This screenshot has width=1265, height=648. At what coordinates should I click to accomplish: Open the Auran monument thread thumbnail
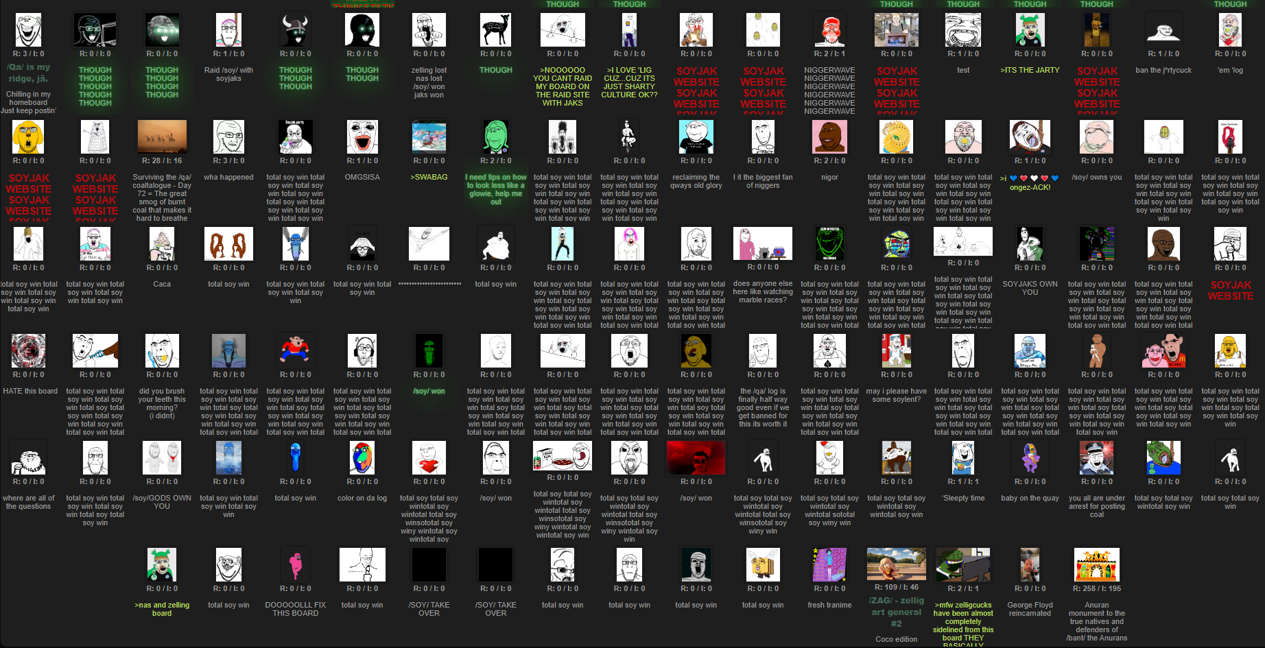[1097, 565]
